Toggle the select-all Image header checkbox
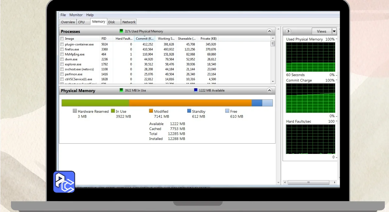The width and height of the screenshot is (389, 212). pos(62,39)
